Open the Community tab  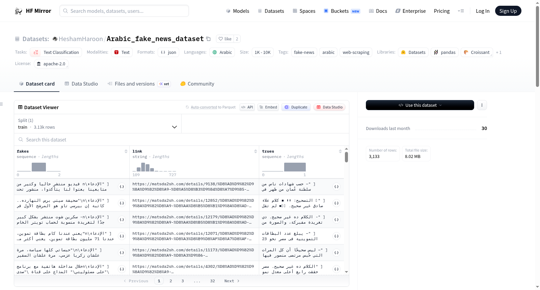197,84
